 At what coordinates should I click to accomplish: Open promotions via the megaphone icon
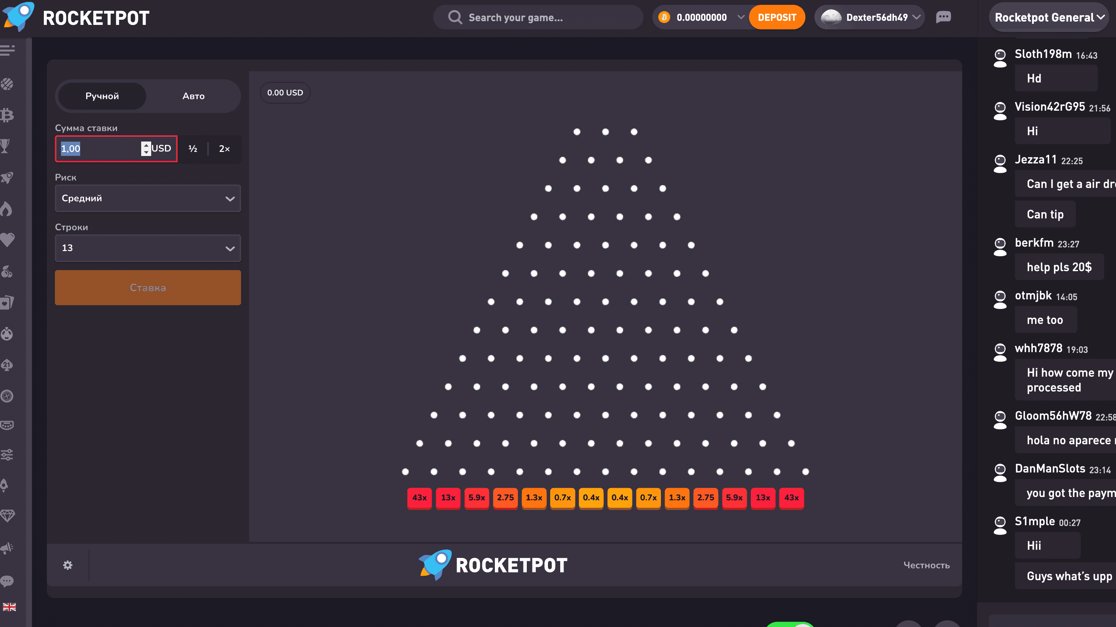click(8, 547)
